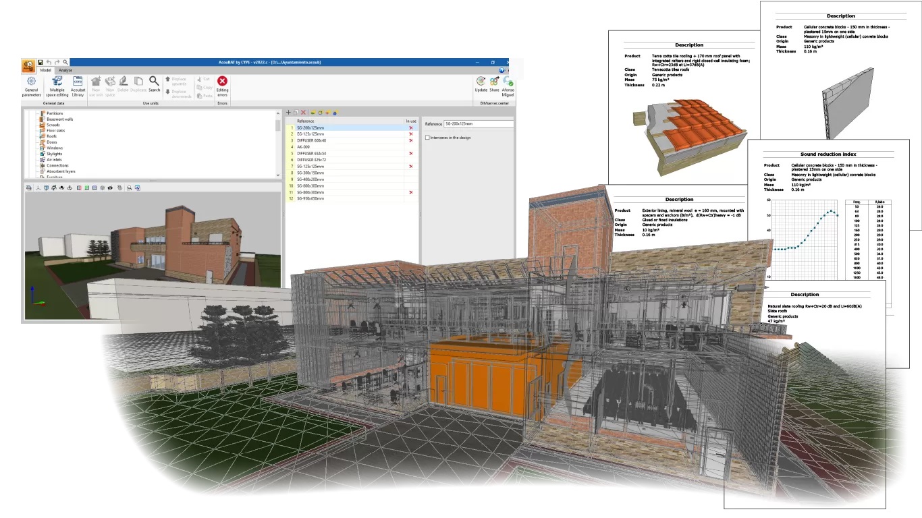This screenshot has width=922, height=518.
Task: Click the globe icon under the window controls
Action: click(501, 70)
